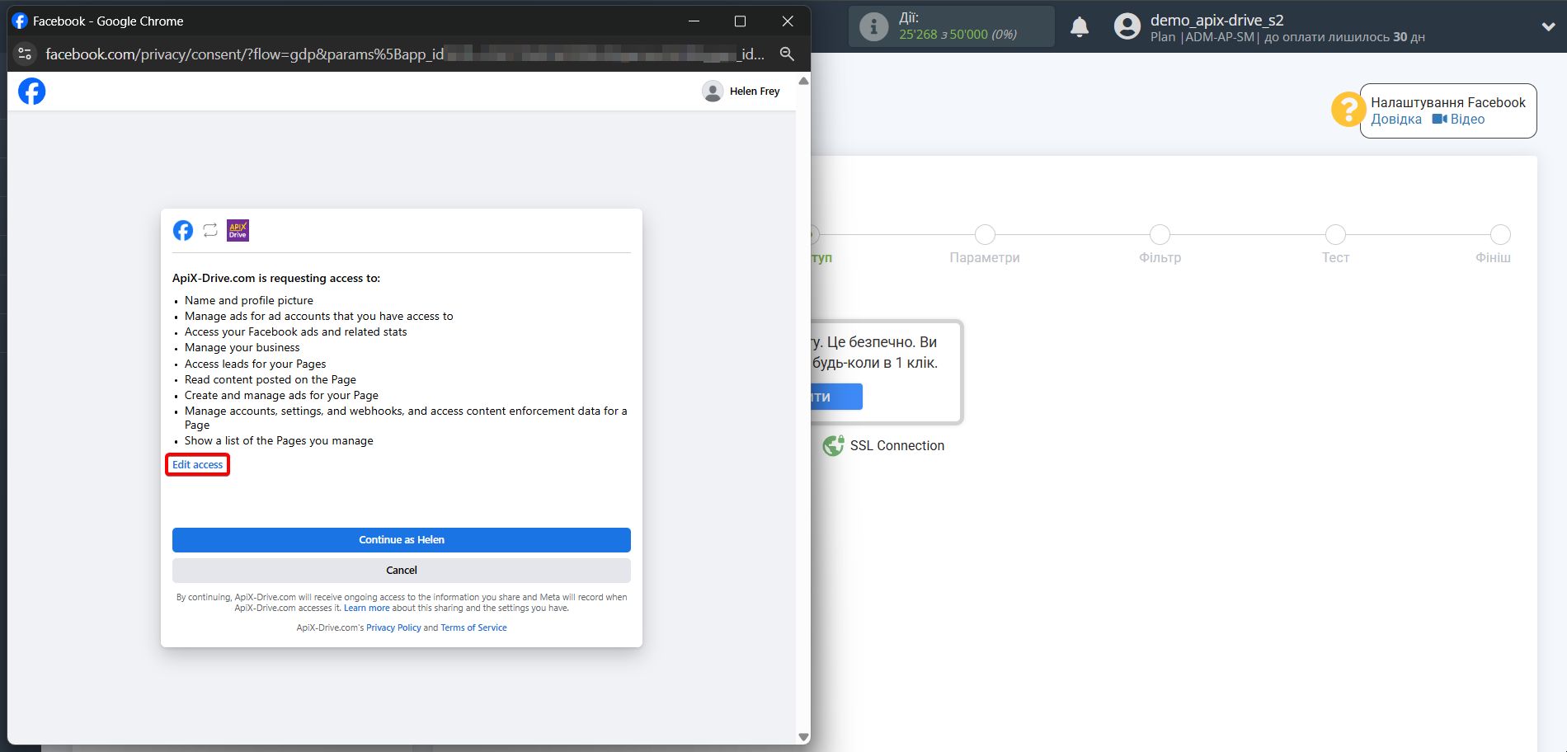Select the Тест step in progress bar
Image resolution: width=1567 pixels, height=752 pixels.
pos(1335,235)
